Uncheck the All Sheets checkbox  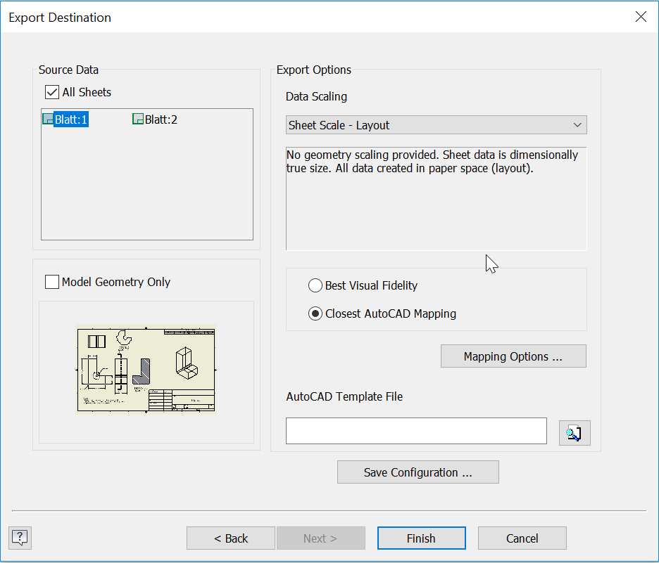[51, 92]
